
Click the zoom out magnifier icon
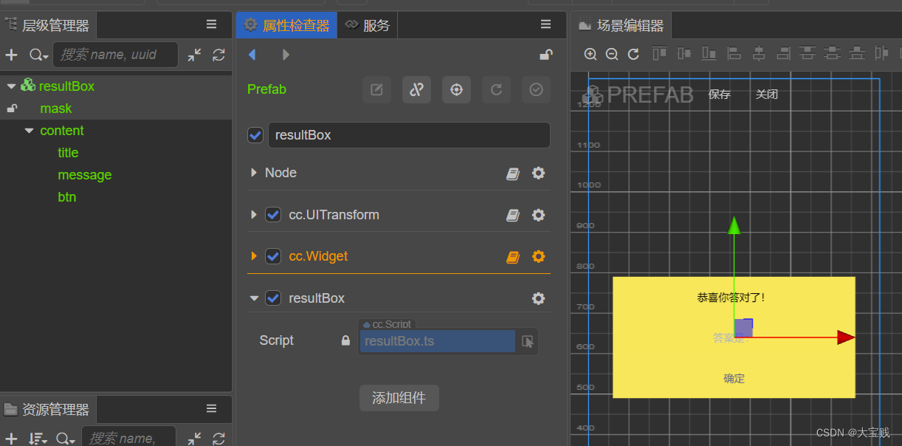coord(612,54)
